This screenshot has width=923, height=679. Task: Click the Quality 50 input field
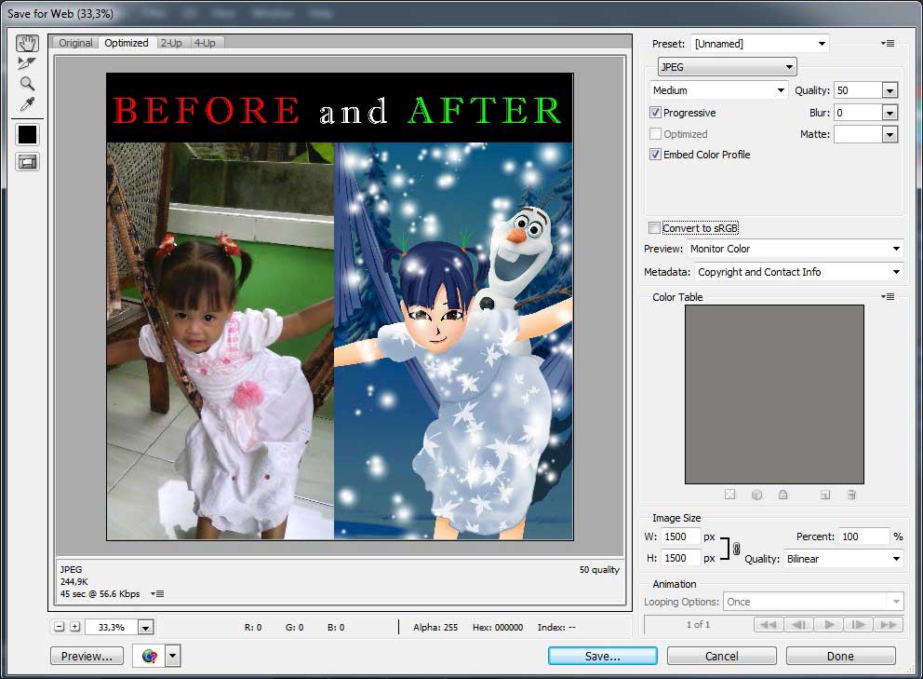(x=858, y=90)
